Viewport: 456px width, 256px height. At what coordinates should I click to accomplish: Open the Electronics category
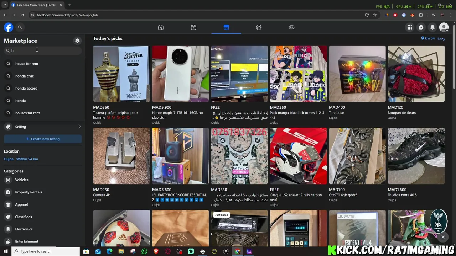[x=43, y=229]
